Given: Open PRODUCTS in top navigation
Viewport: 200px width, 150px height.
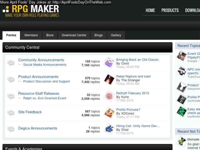Looking at the screenshot, I should coord(170,10).
